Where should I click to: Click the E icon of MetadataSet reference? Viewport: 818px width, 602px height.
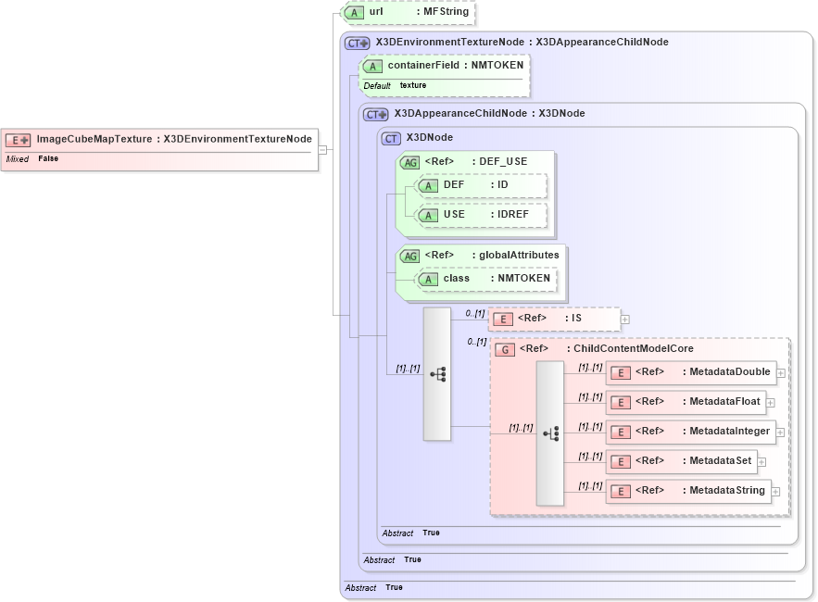tap(621, 462)
